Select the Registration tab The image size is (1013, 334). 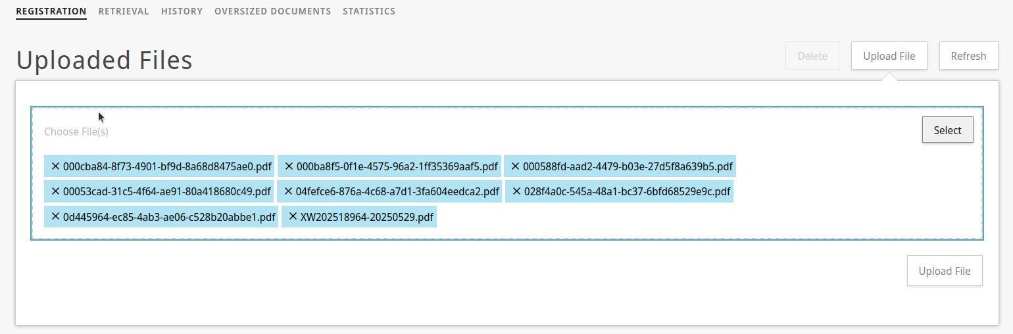point(51,11)
